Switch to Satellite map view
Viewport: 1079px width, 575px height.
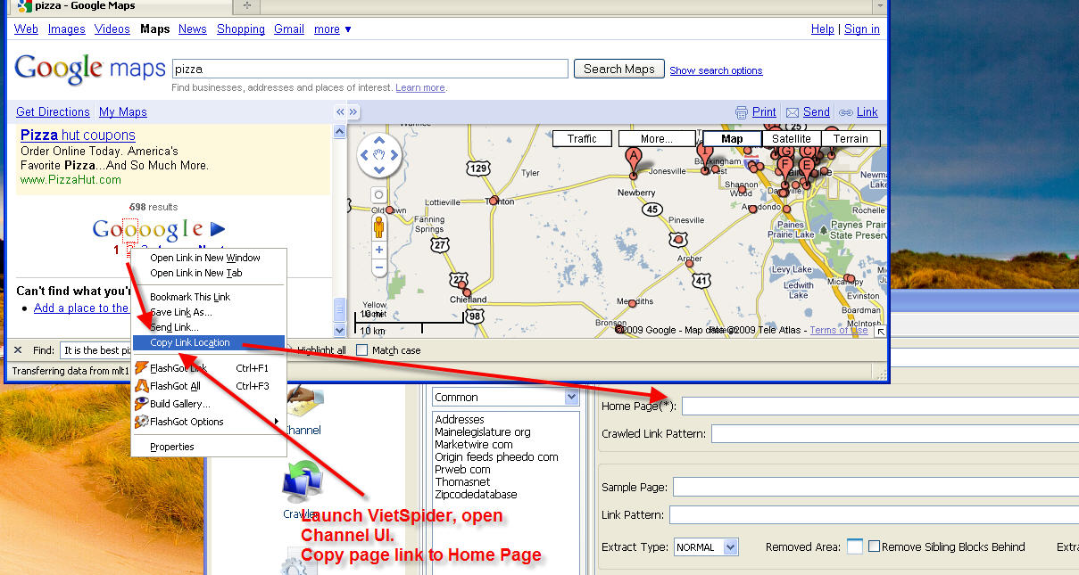(792, 138)
